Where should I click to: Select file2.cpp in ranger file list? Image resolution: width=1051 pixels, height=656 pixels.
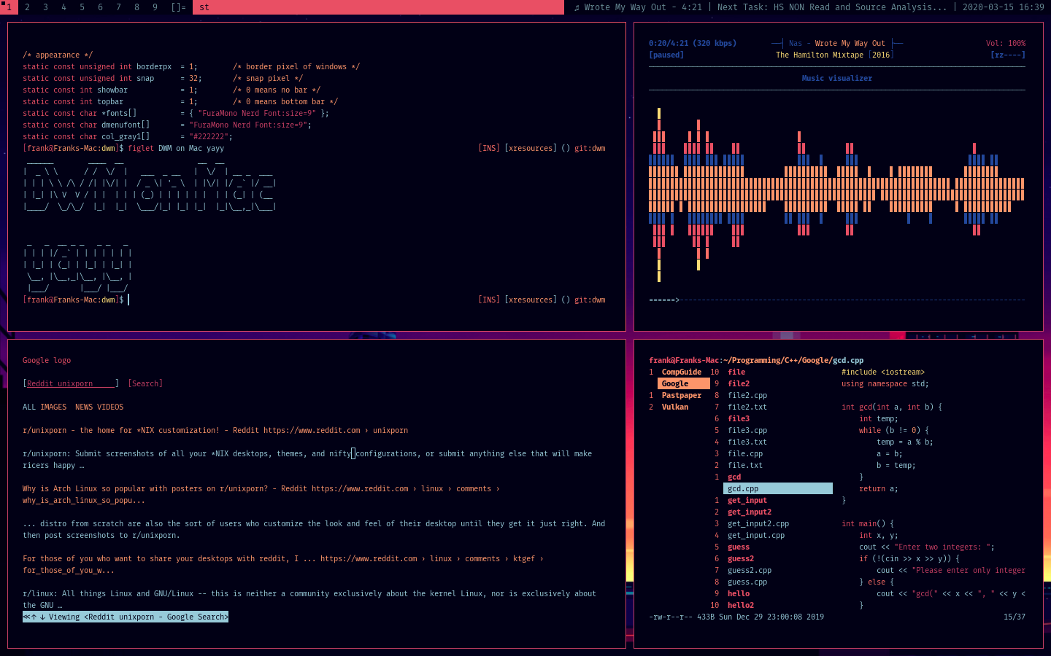(747, 395)
